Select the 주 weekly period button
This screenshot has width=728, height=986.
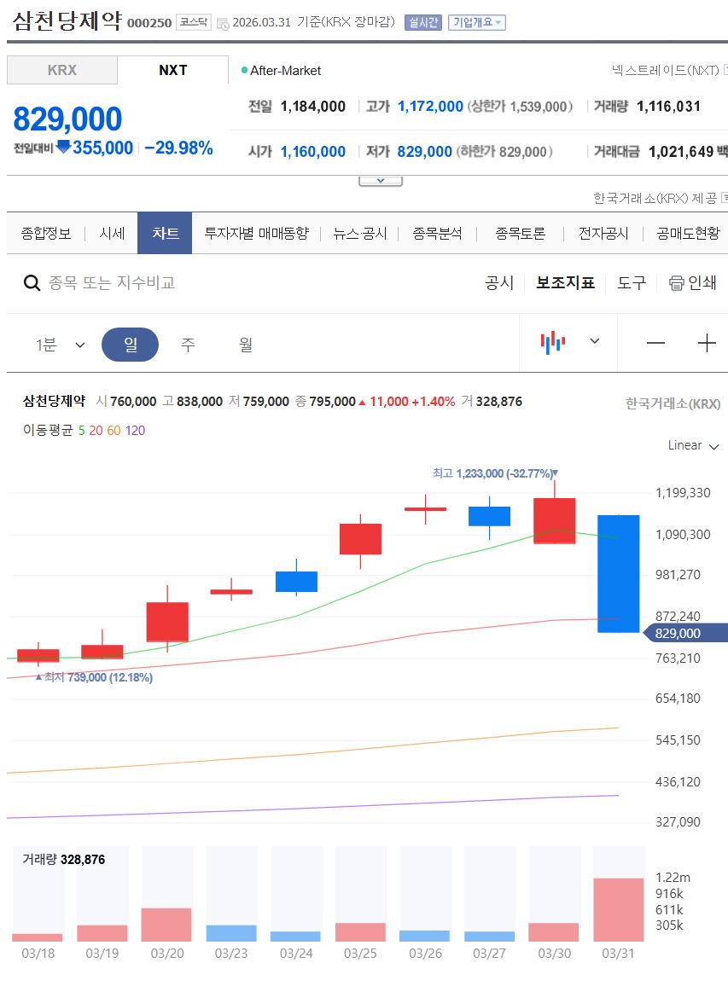point(188,345)
